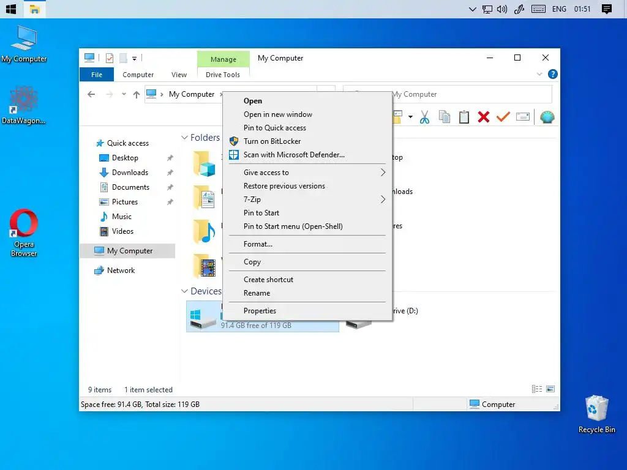The width and height of the screenshot is (627, 470).
Task: Choose Format... from context menu
Action: 307,244
